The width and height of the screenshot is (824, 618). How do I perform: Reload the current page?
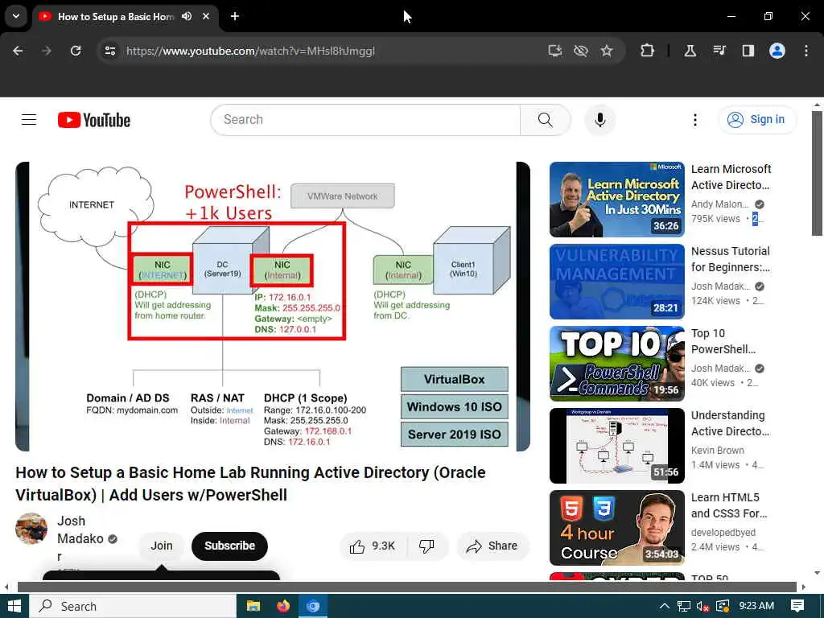[x=76, y=51]
